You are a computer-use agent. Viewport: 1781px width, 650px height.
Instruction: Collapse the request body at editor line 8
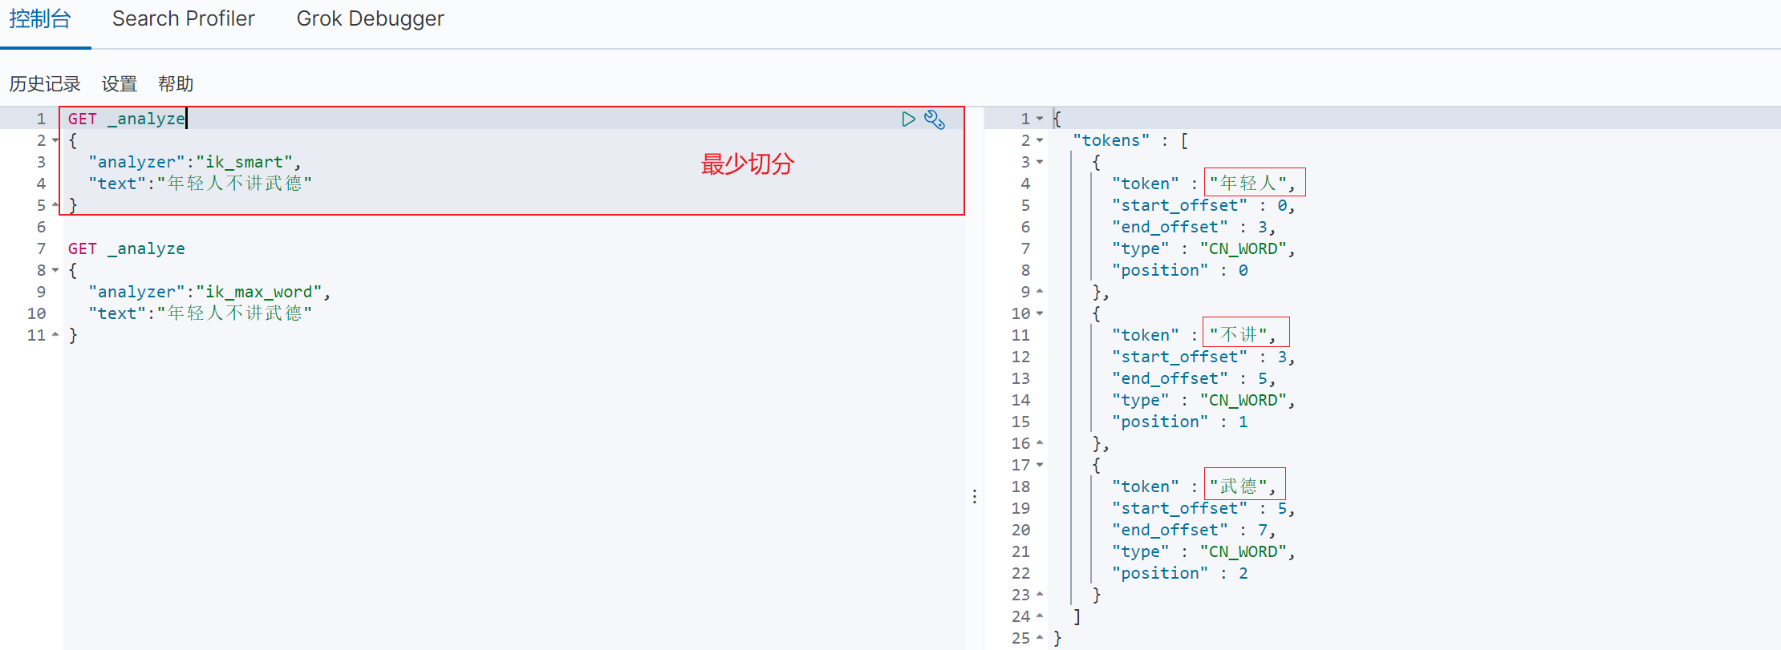[x=55, y=270]
